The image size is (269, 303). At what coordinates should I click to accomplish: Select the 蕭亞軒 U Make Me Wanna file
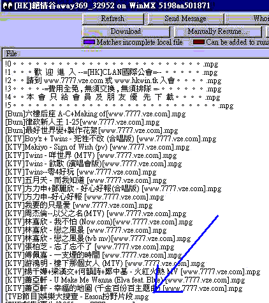[x=125, y=280]
